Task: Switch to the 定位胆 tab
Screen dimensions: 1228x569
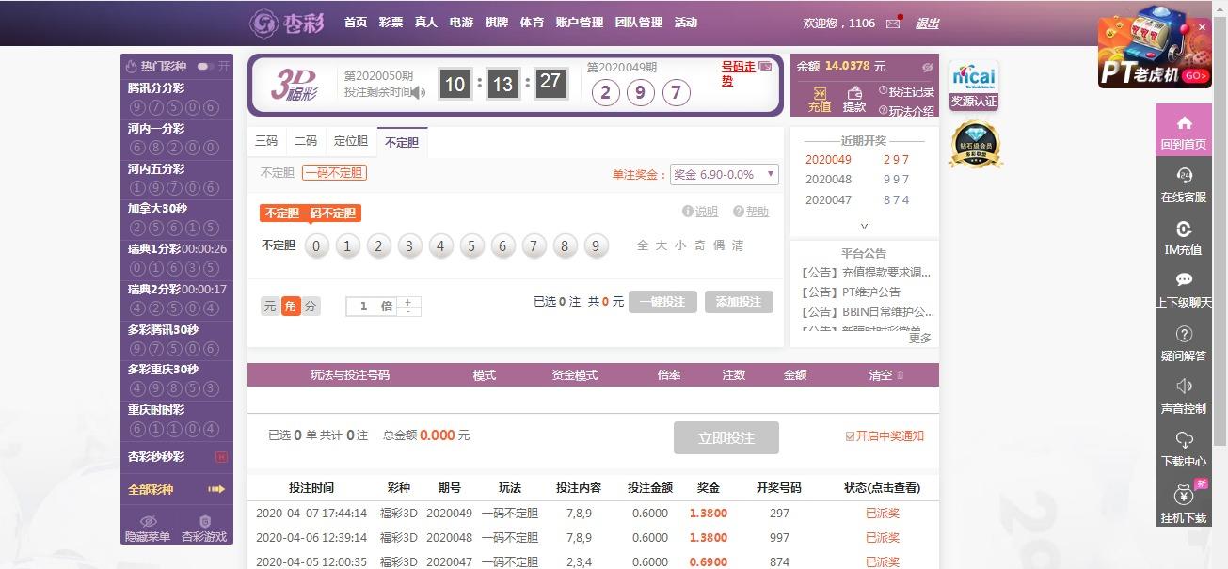Action: (x=350, y=141)
